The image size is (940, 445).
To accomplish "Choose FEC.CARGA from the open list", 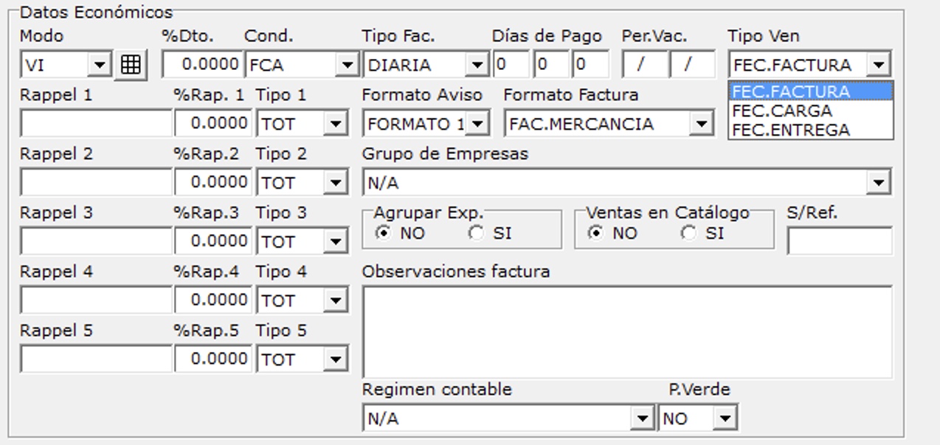I will [782, 111].
